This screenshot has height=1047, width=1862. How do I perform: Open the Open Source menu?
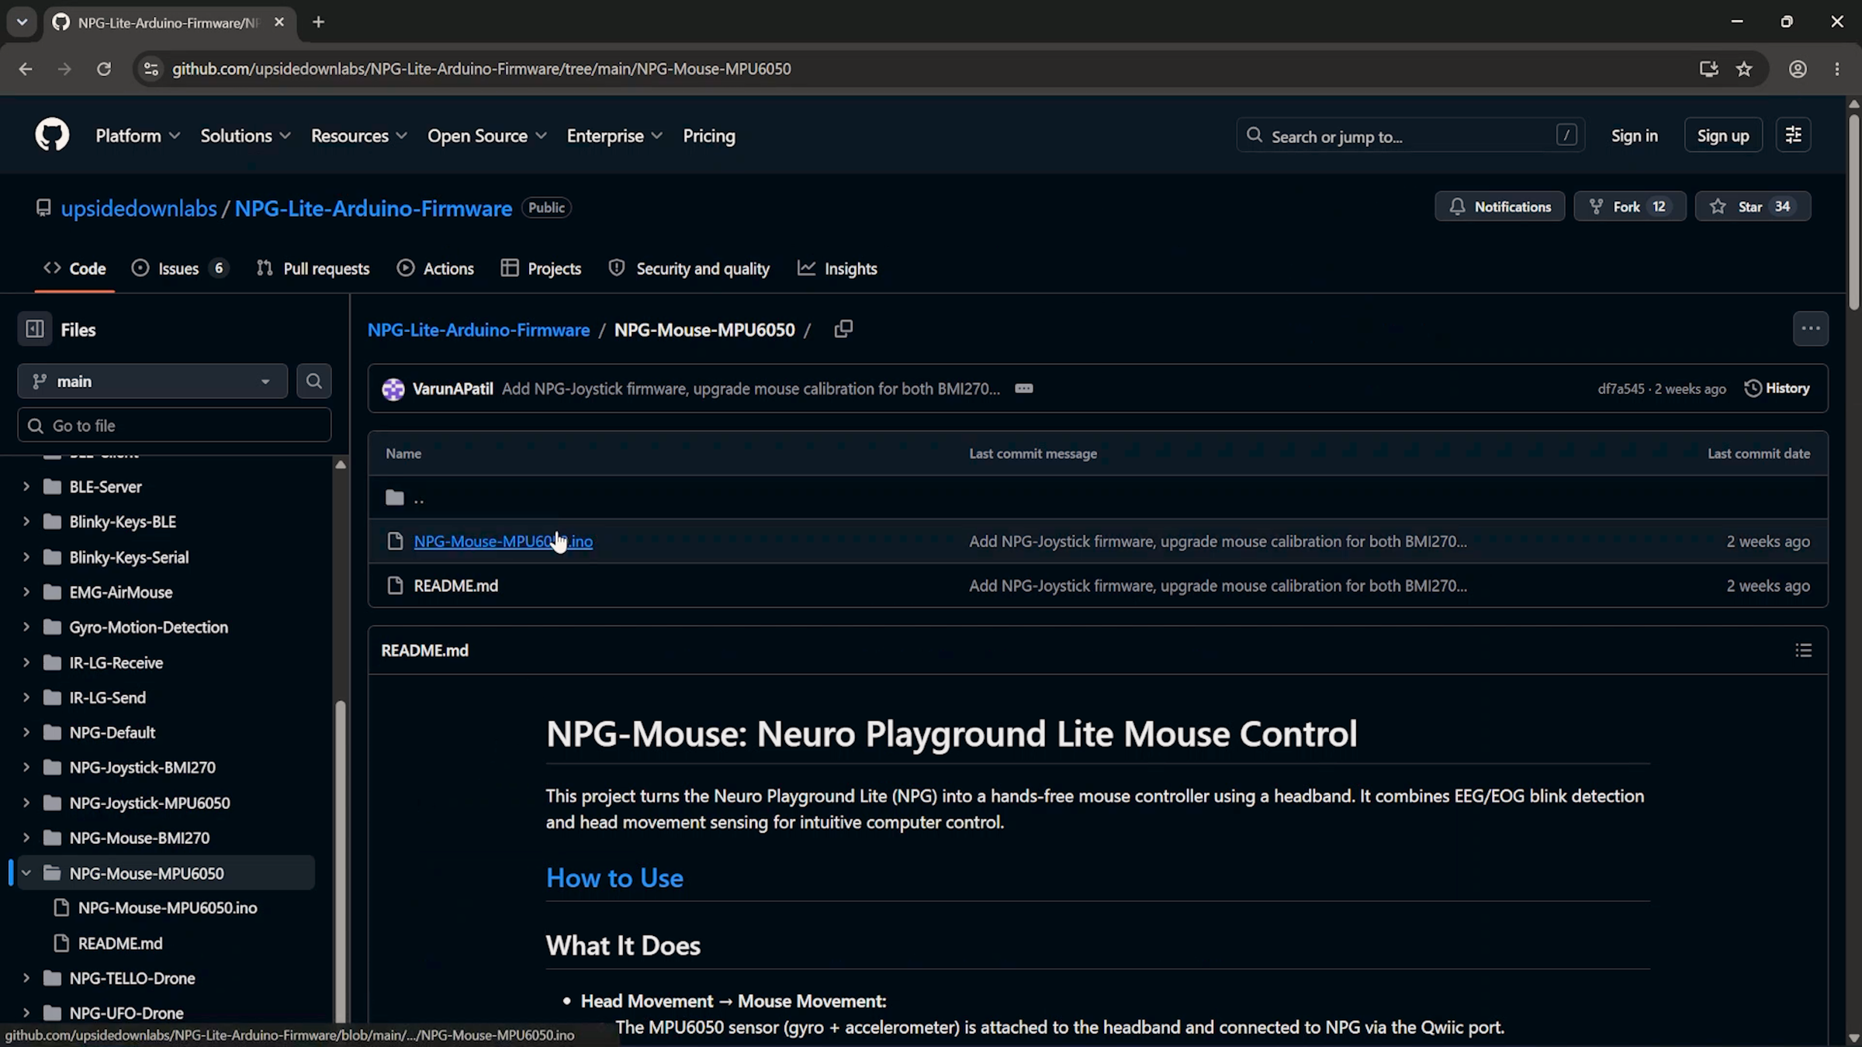coord(487,136)
